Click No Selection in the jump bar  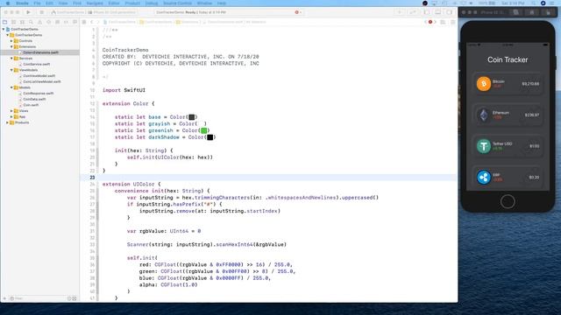click(x=256, y=22)
